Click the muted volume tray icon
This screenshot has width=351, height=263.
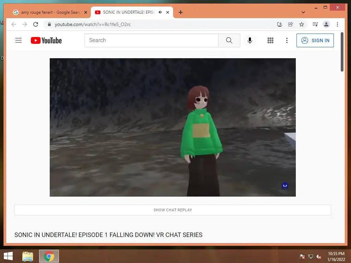coord(319,256)
